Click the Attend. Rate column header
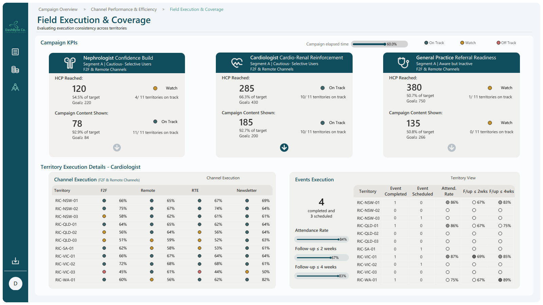The height and width of the screenshot is (305, 543). pyautogui.click(x=449, y=191)
